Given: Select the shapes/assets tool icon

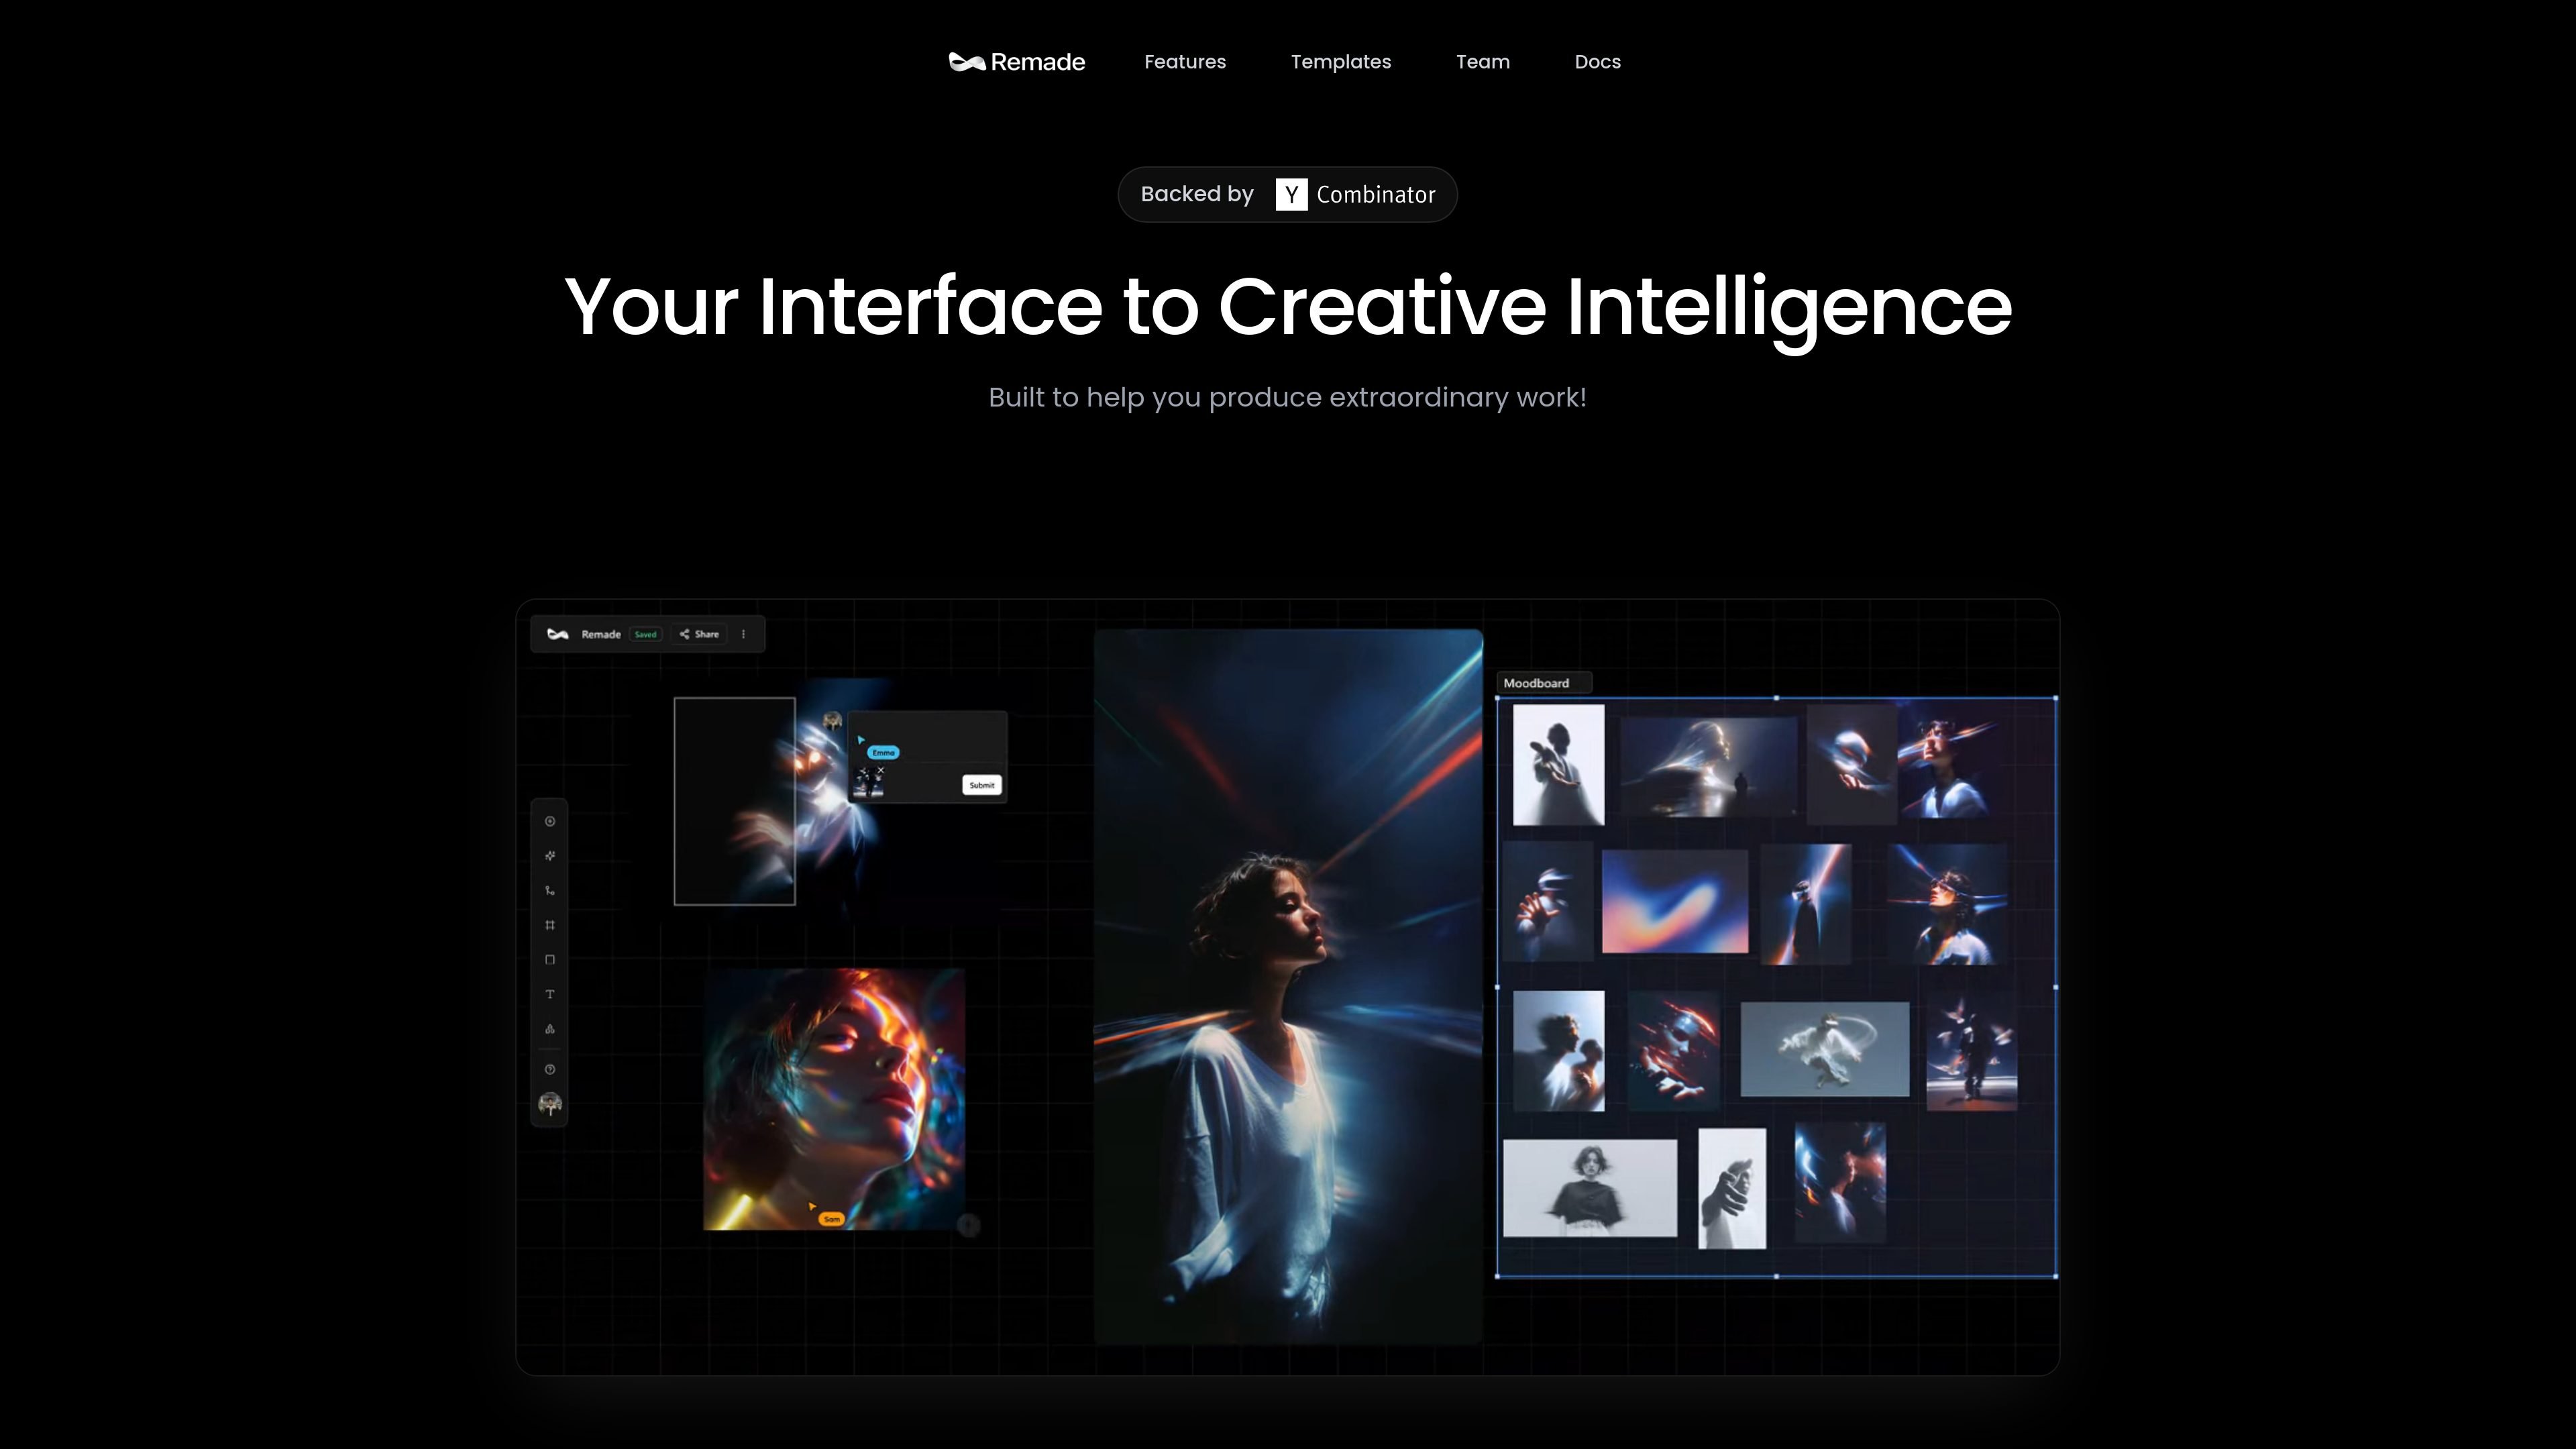Looking at the screenshot, I should point(550,1029).
